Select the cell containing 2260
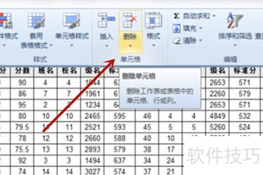This screenshot has height=175, width=263. tap(217, 94)
